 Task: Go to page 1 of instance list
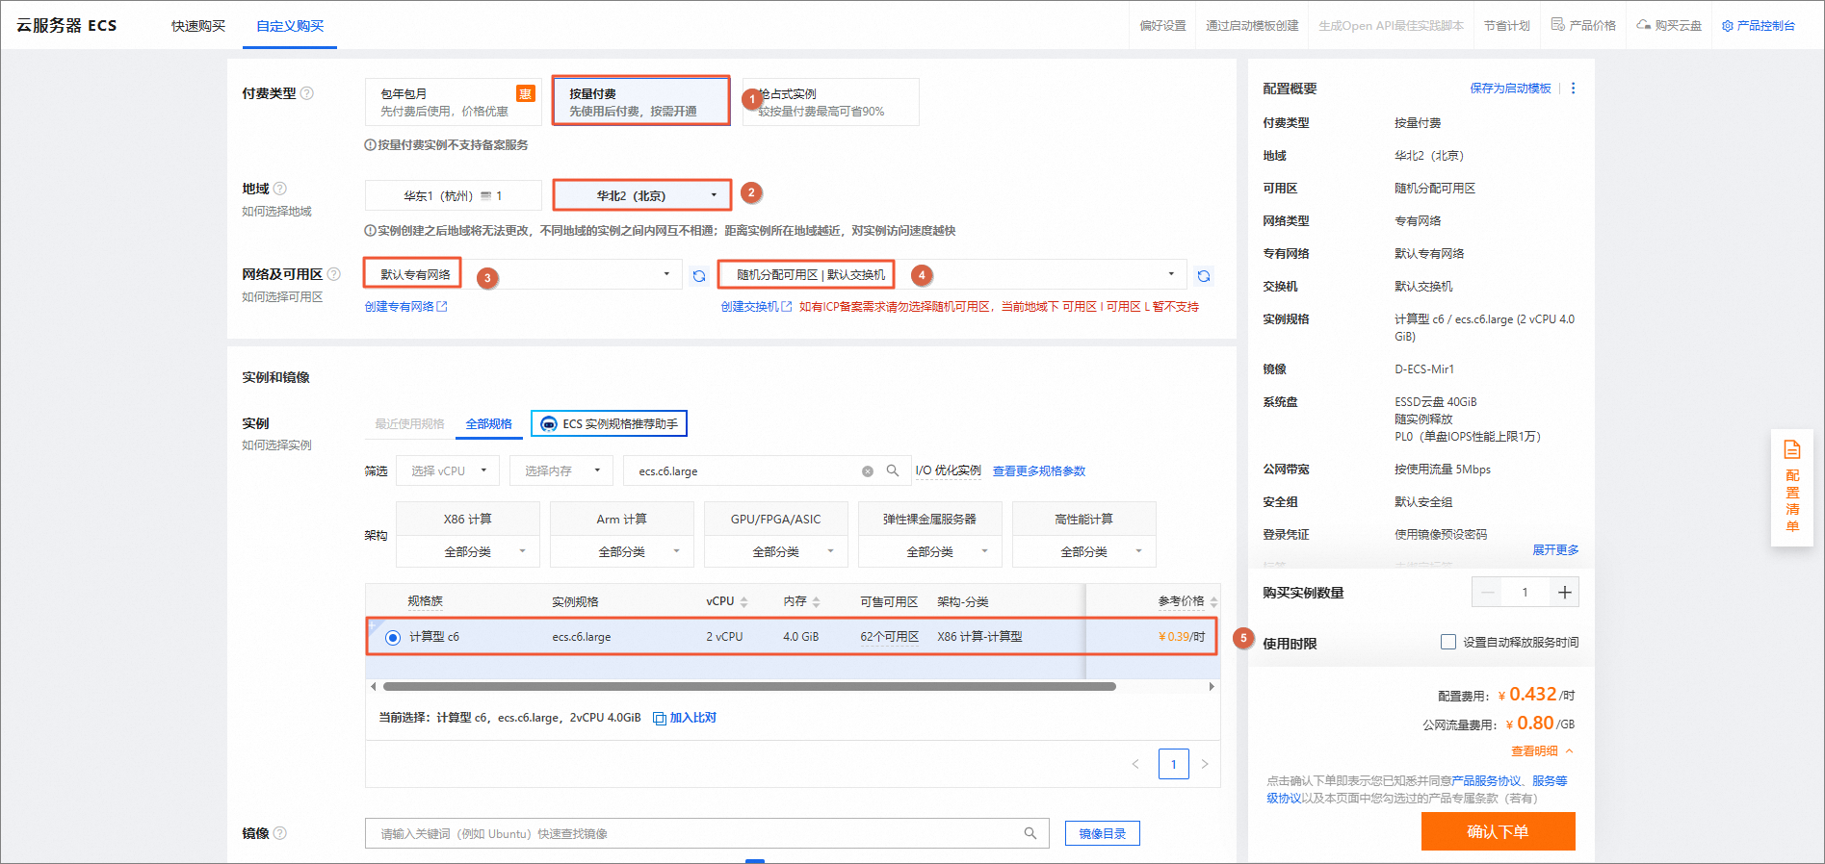click(x=1173, y=764)
